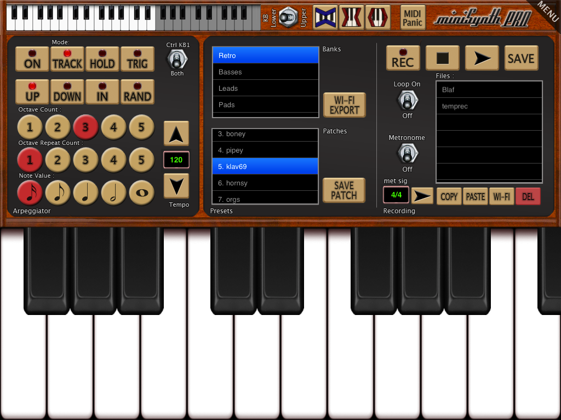Enable IN arpeggio direction

click(102, 92)
